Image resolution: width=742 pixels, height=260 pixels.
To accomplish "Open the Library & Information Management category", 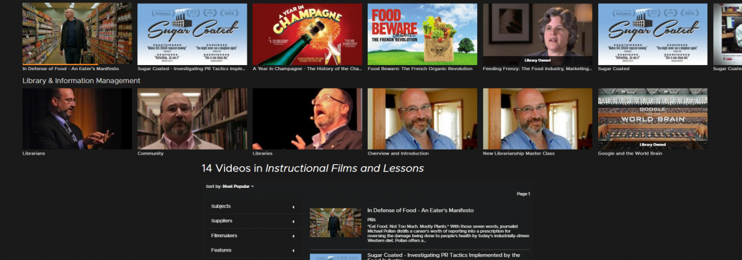I will 81,81.
